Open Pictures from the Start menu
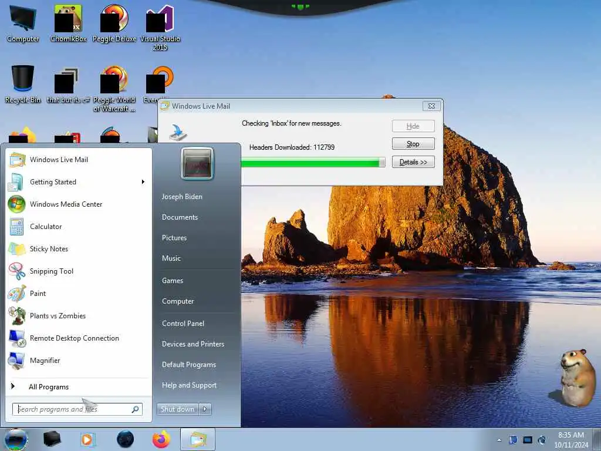 pyautogui.click(x=174, y=238)
